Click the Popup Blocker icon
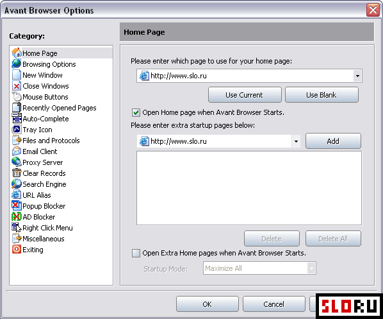The image size is (383, 319). (17, 205)
